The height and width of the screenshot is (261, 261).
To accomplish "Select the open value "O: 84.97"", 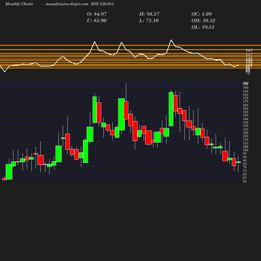I will point(97,14).
